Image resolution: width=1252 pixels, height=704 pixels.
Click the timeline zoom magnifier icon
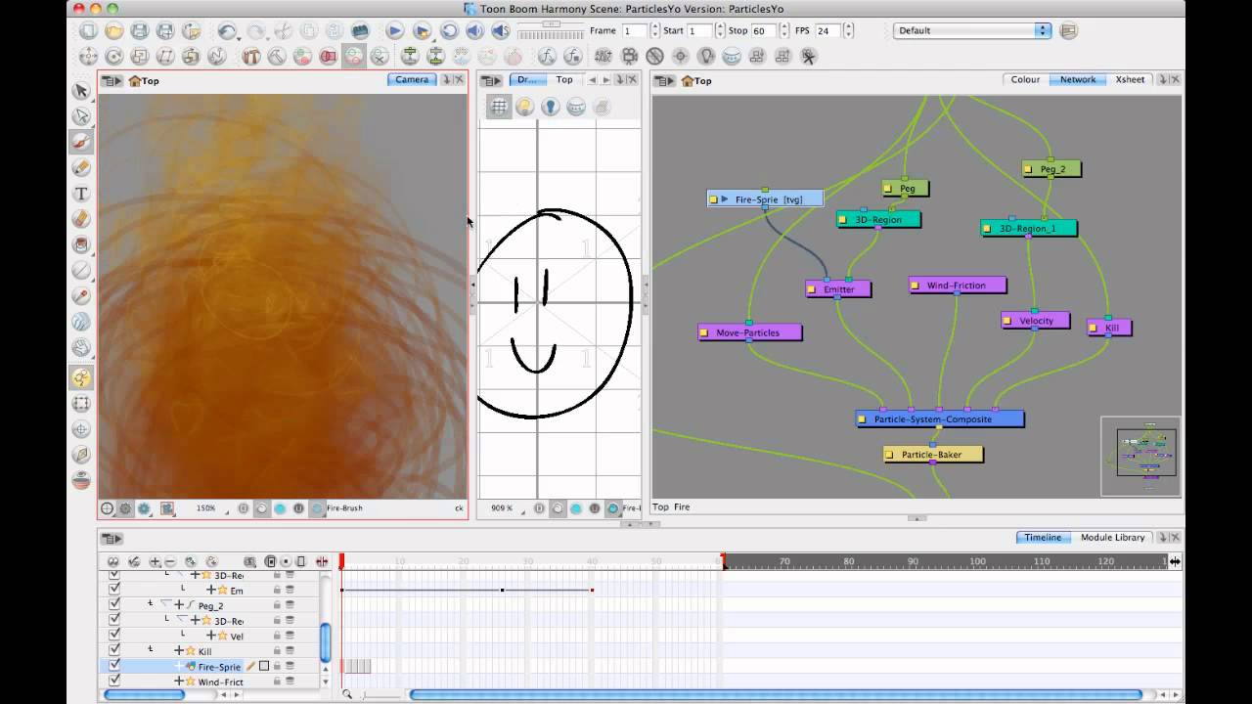tap(347, 694)
